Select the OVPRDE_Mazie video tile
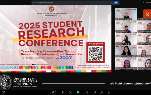 pos(144,51)
